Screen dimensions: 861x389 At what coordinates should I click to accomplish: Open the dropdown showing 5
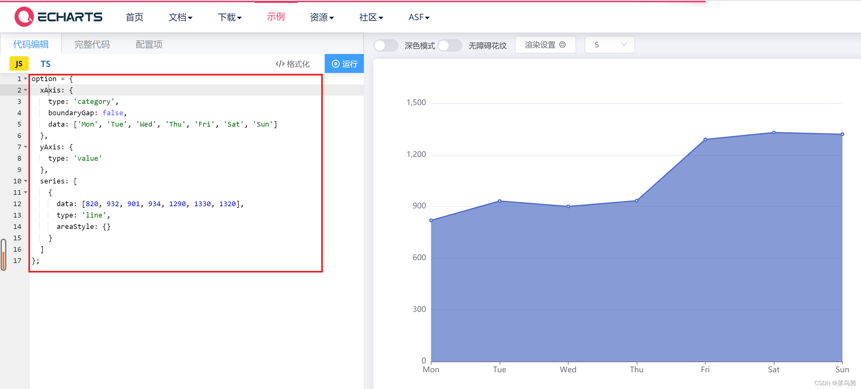click(x=609, y=45)
